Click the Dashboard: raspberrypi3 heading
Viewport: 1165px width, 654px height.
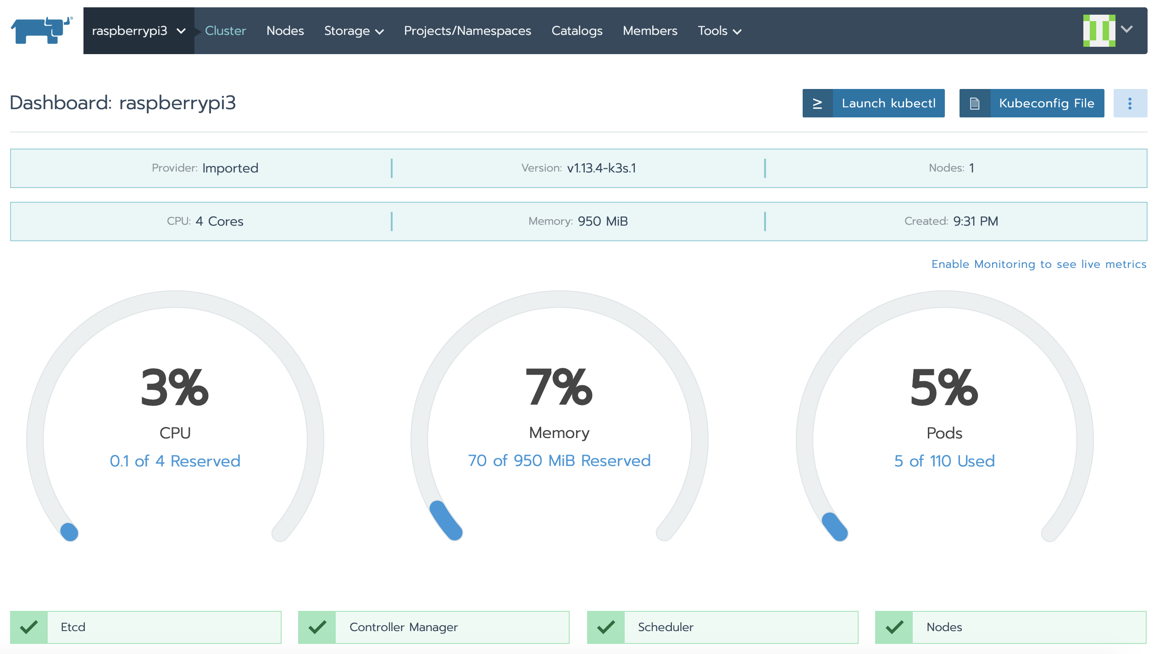[123, 103]
